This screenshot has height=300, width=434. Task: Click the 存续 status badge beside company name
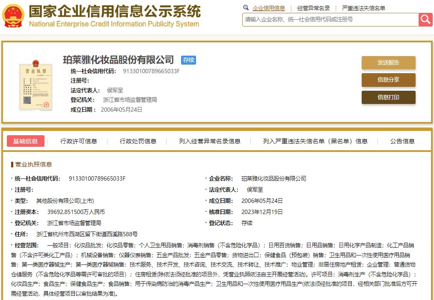click(188, 60)
